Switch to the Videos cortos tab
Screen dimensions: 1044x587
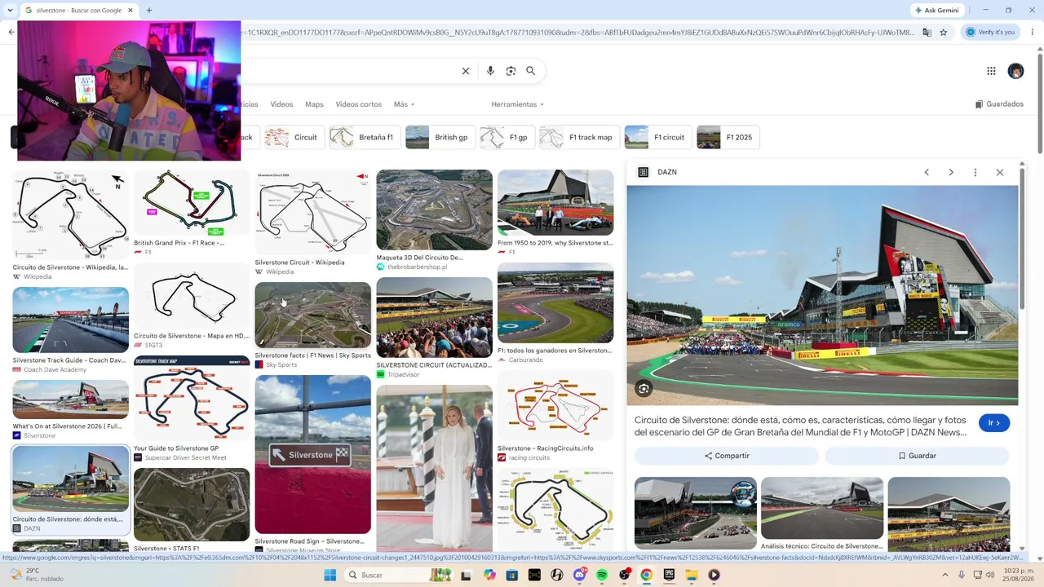[x=358, y=104]
